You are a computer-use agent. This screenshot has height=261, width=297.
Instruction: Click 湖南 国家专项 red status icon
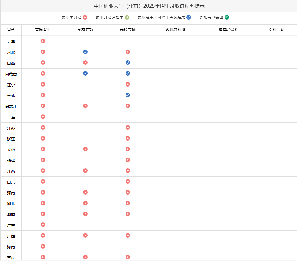coord(85,214)
